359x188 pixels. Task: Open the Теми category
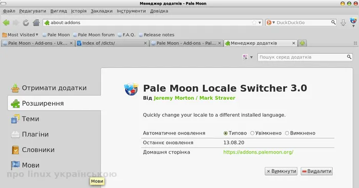tap(54, 119)
